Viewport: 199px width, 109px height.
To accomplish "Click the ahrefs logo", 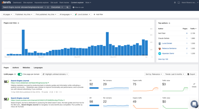I will pos(6,2).
